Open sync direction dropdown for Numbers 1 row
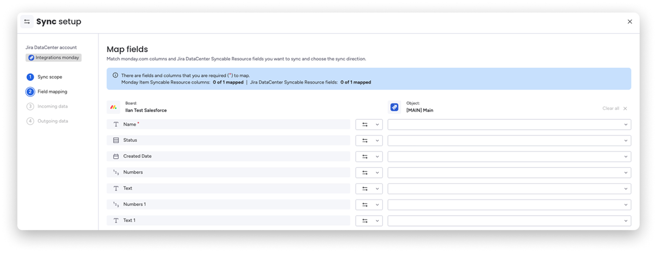The width and height of the screenshot is (657, 253). coord(369,205)
